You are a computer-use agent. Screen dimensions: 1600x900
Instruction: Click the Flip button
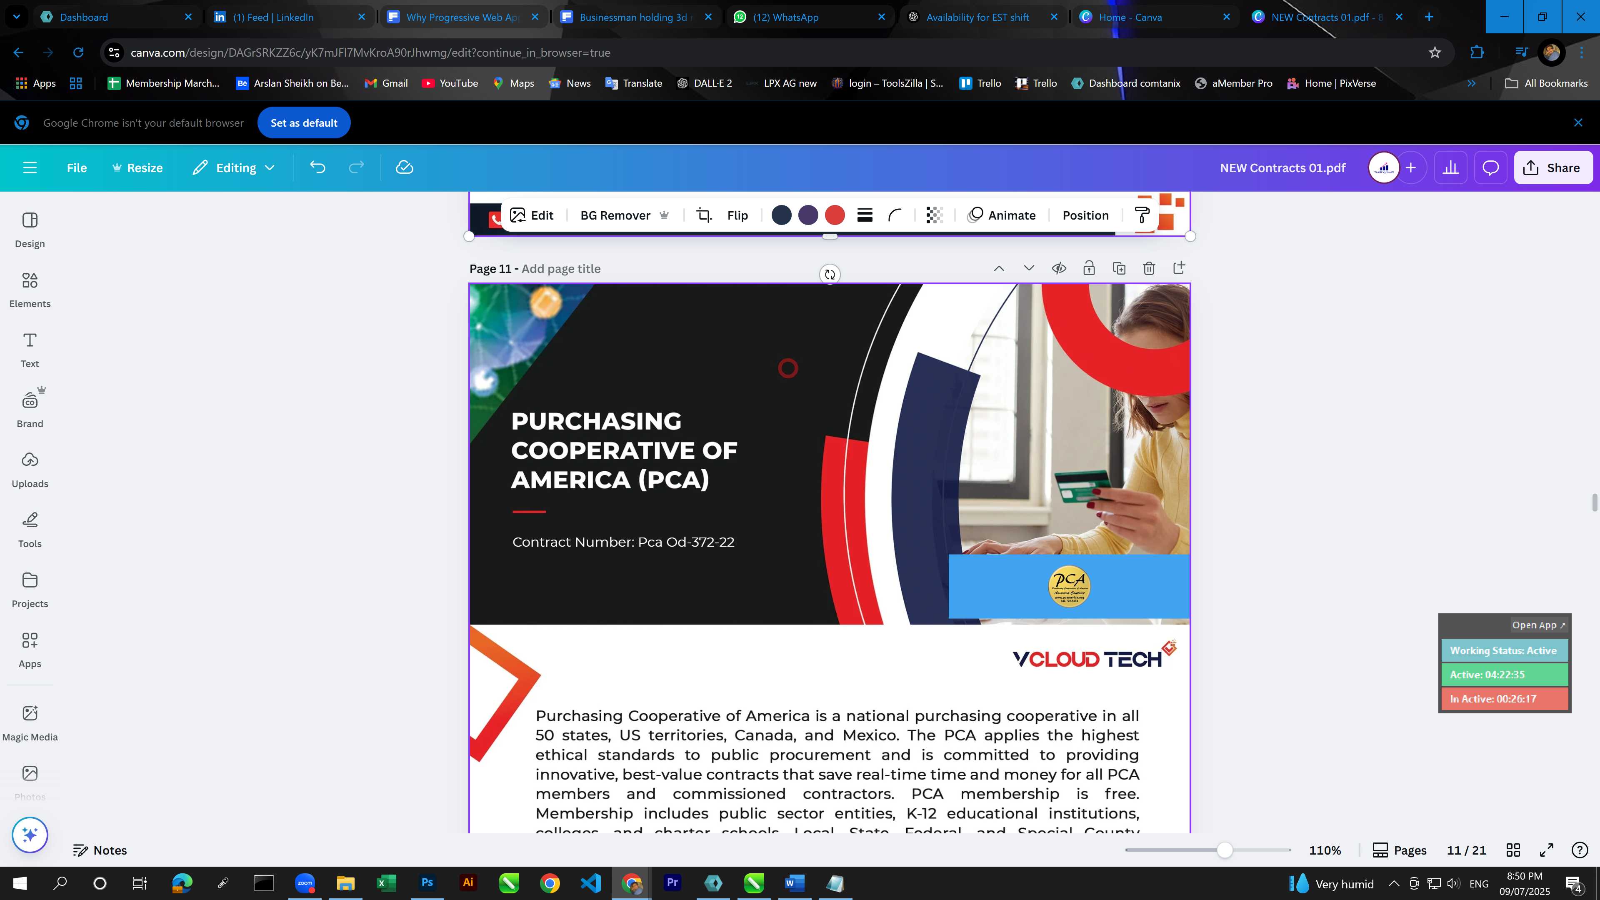(737, 215)
